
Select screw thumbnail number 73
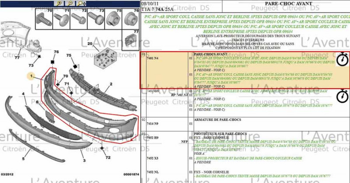point(94,18)
